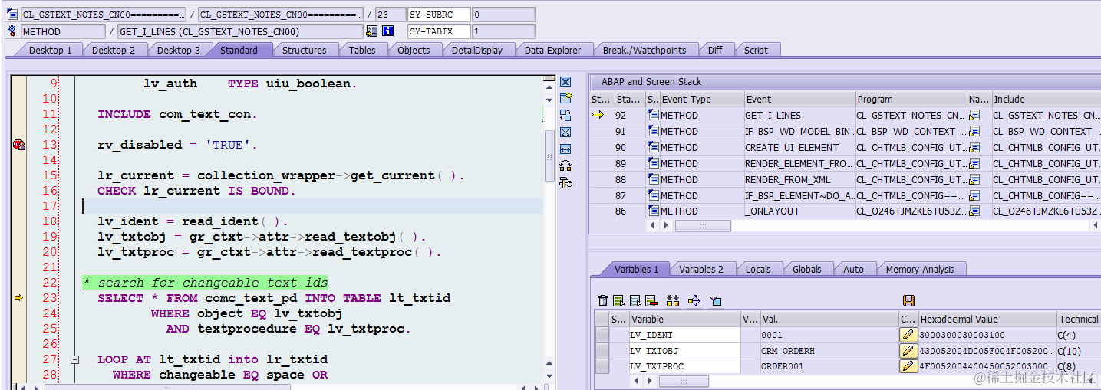Click the Variables table horizontal scrollbar thumb

tap(684, 382)
